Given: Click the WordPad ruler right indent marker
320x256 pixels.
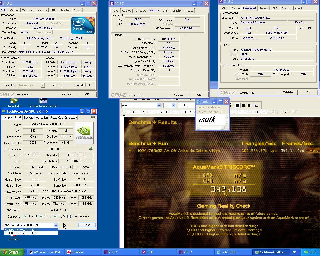Looking at the screenshot, I should [268, 113].
